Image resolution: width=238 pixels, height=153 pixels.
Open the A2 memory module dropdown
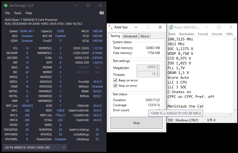tap(35, 147)
